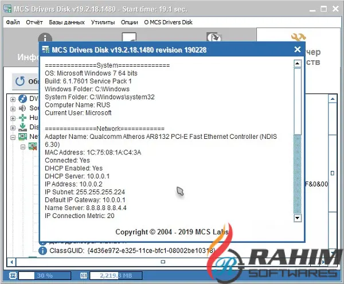Click the about dialog's scroll up arrow
This screenshot has width=344, height=284.
[x=297, y=64]
